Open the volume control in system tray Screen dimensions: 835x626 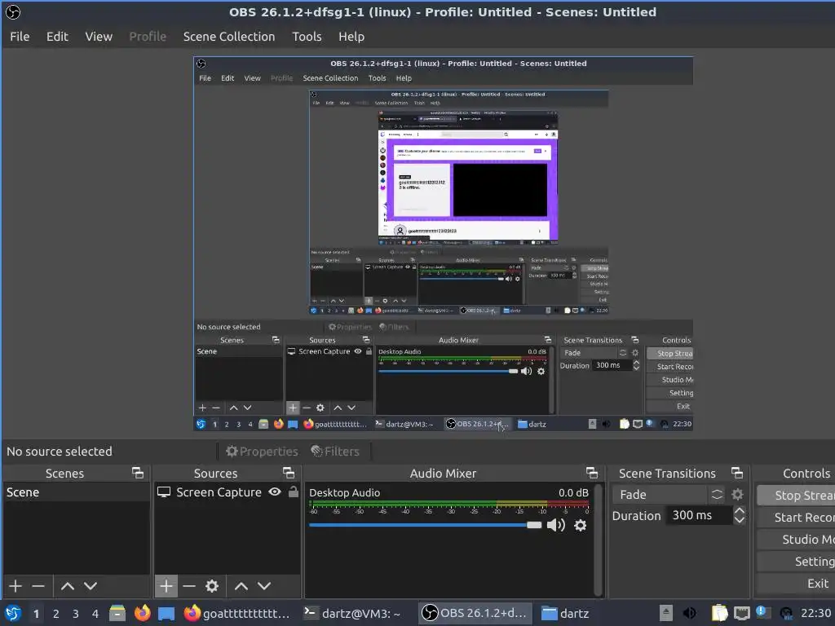689,613
